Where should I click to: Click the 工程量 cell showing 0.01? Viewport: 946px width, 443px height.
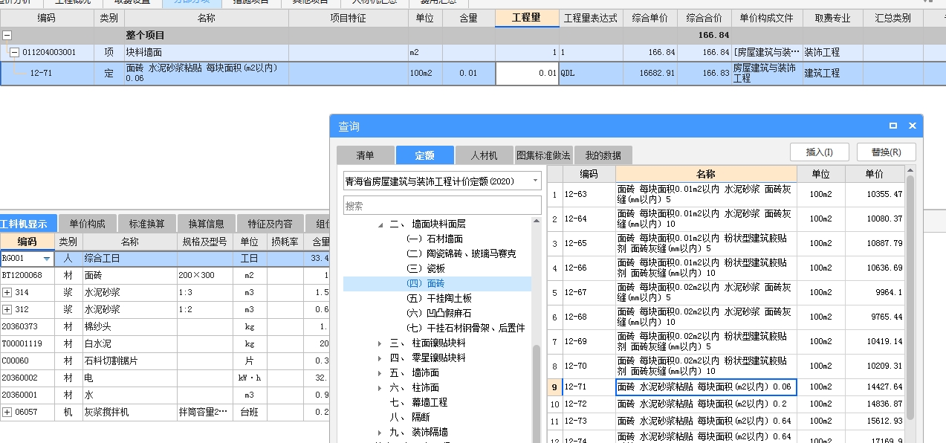[x=527, y=73]
